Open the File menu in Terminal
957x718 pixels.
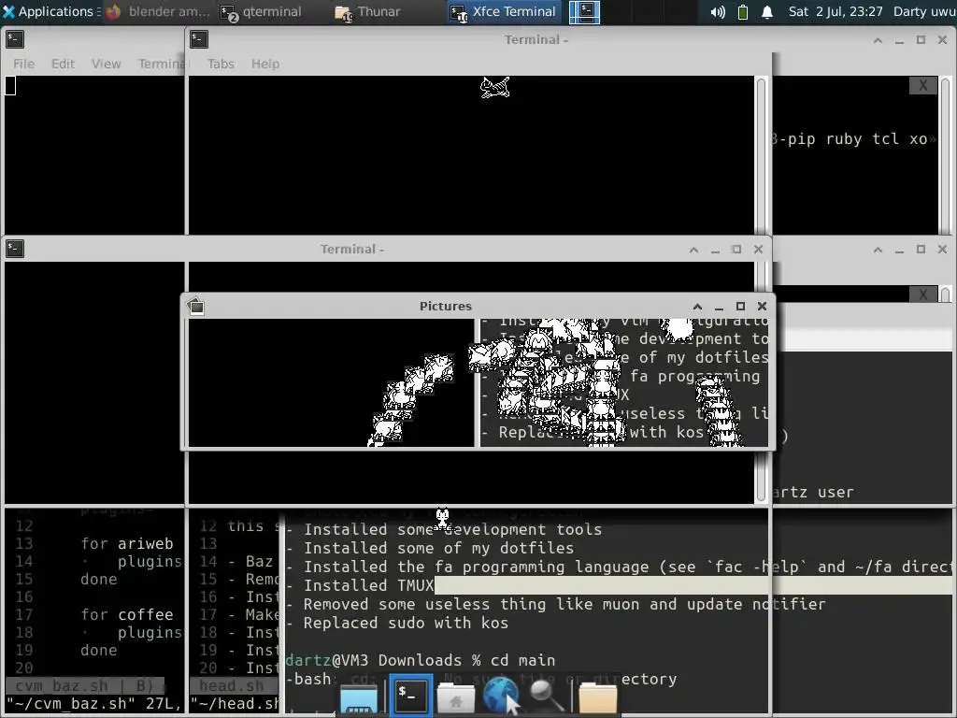point(23,64)
